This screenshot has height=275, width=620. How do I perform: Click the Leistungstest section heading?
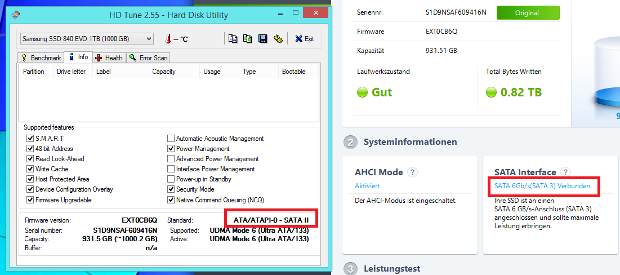click(392, 269)
